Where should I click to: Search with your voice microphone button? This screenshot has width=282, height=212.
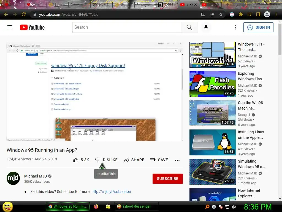pyautogui.click(x=206, y=27)
